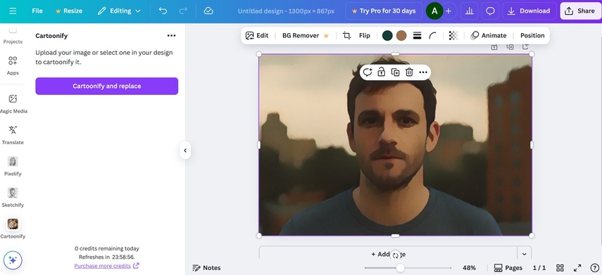Click Add page button

click(x=388, y=254)
